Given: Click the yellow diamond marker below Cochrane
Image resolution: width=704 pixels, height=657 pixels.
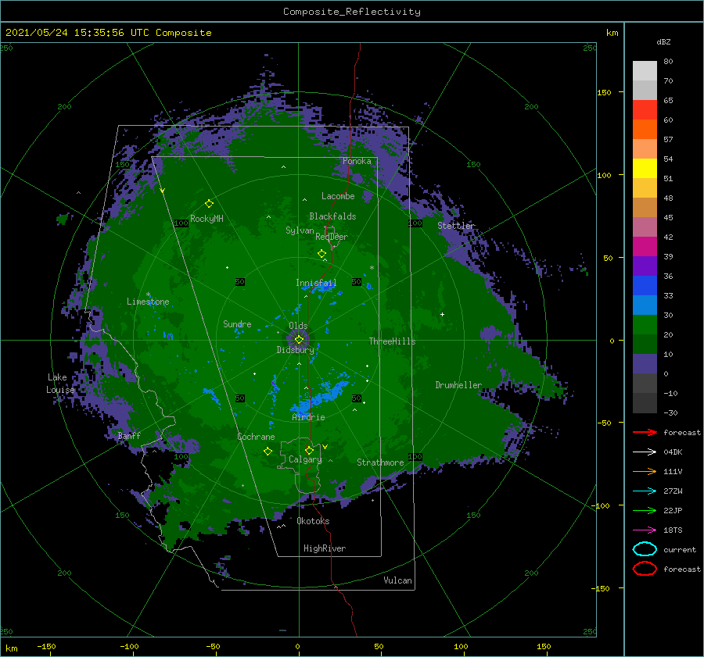Looking at the screenshot, I should coord(268,451).
